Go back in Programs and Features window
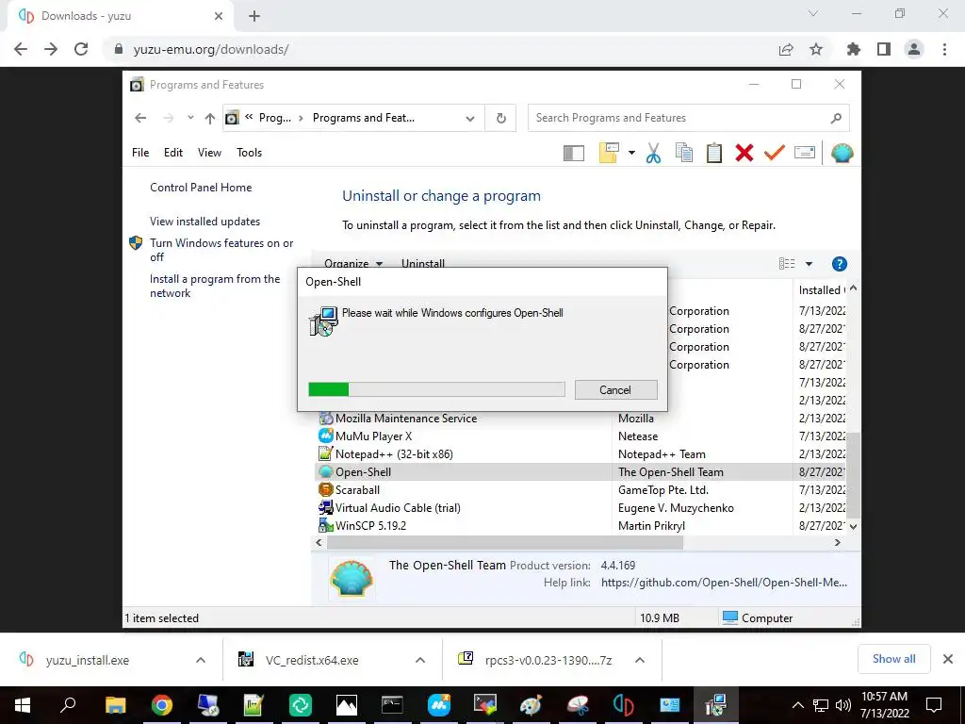The height and width of the screenshot is (724, 965). [x=140, y=118]
